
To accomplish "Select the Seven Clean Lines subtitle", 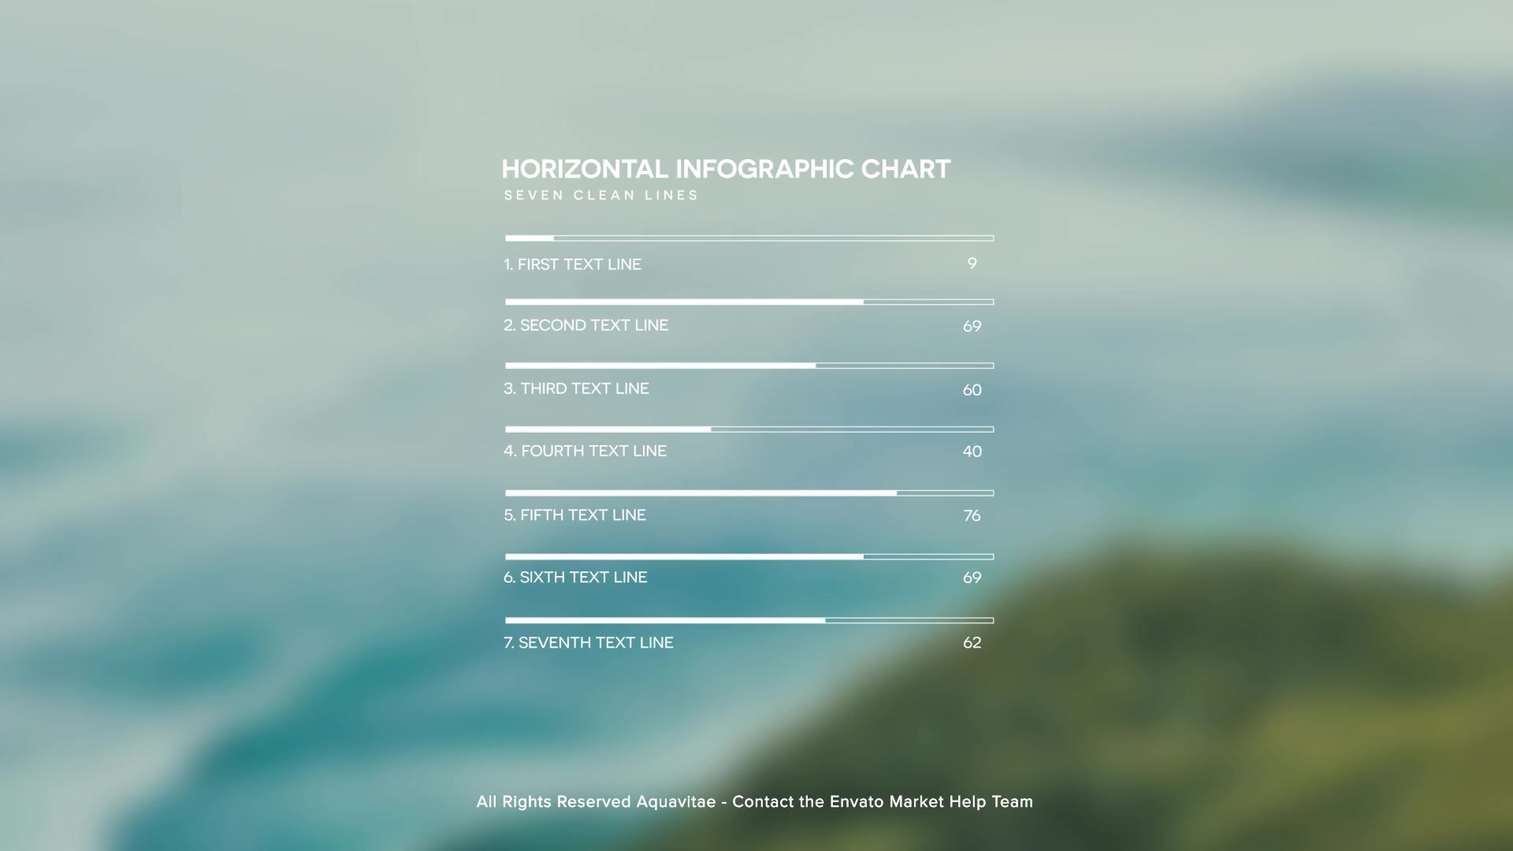I will (601, 195).
